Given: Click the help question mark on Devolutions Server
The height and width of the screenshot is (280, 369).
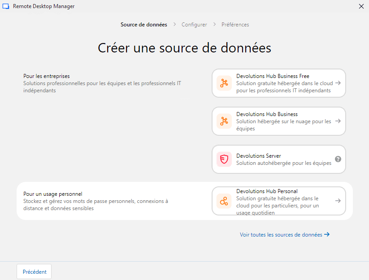Looking at the screenshot, I should 338,159.
